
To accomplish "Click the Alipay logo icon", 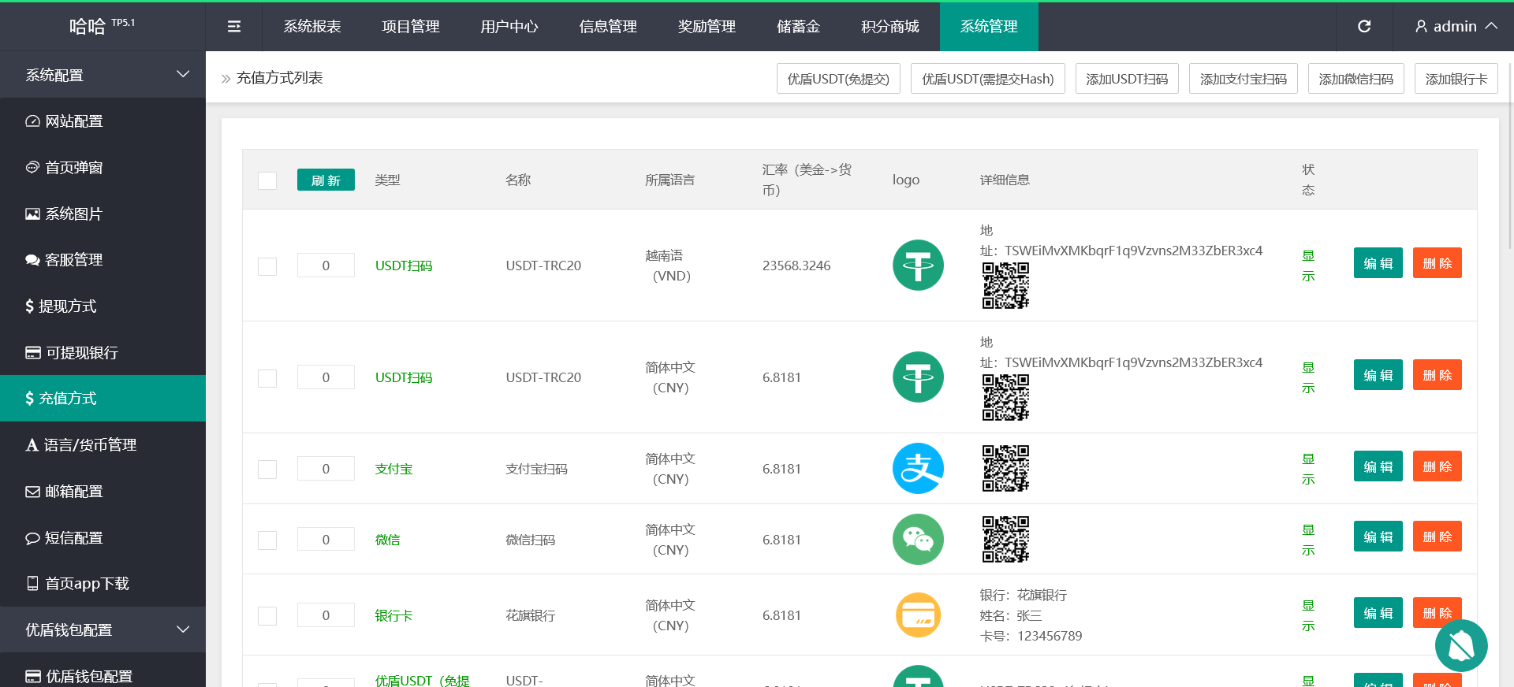I will click(x=918, y=469).
